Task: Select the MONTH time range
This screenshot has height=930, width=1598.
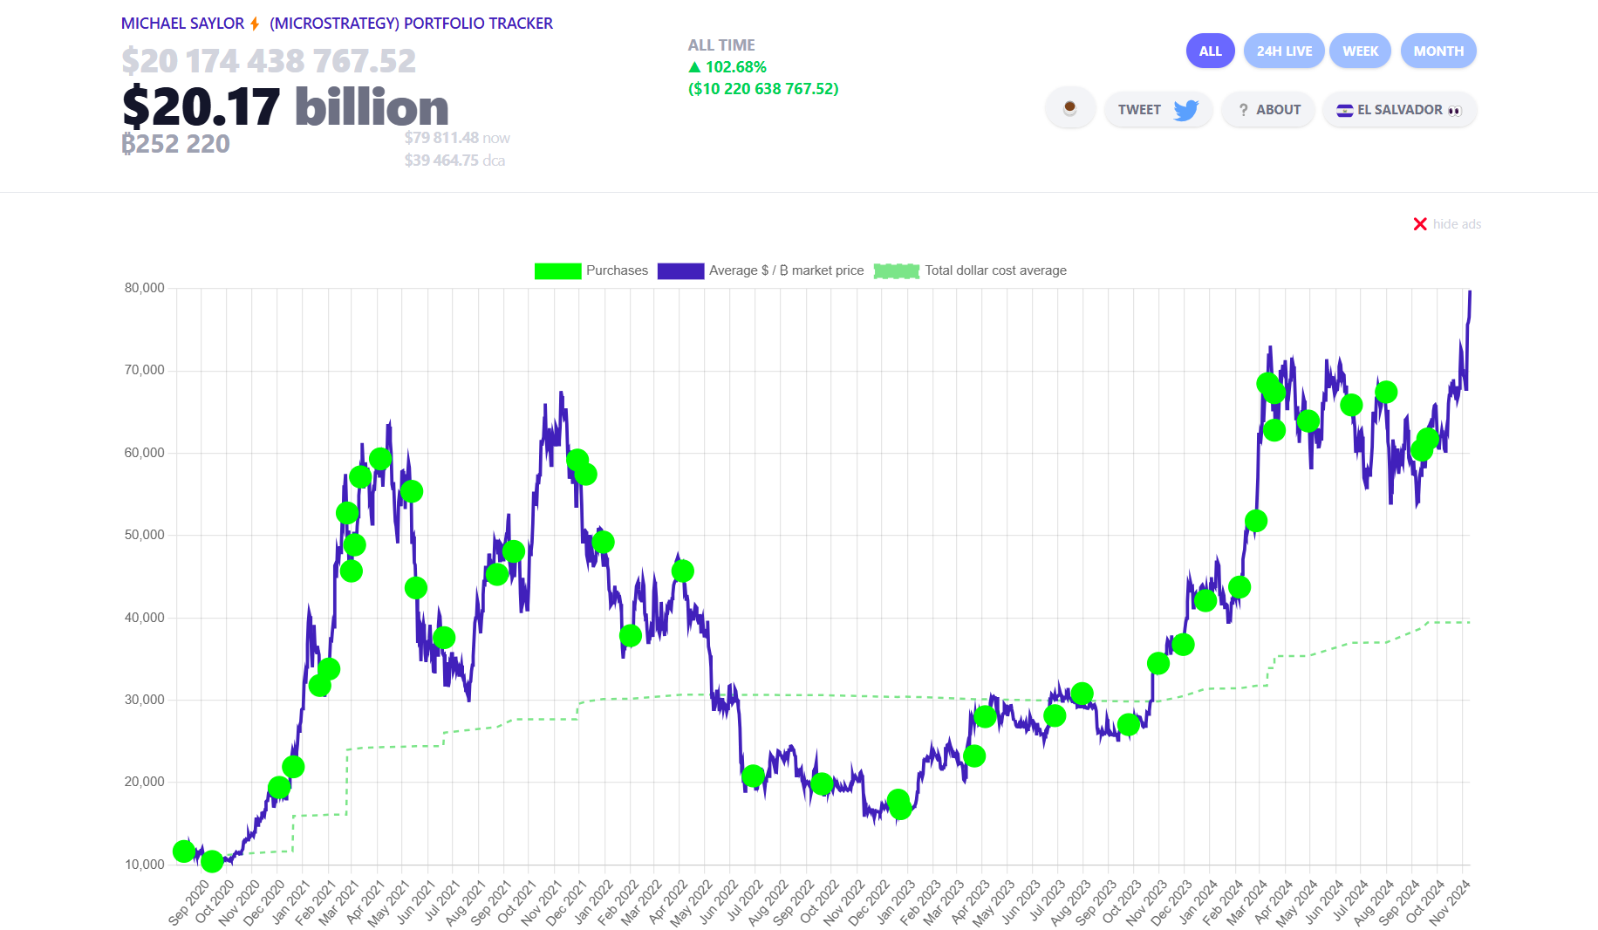Action: point(1438,51)
